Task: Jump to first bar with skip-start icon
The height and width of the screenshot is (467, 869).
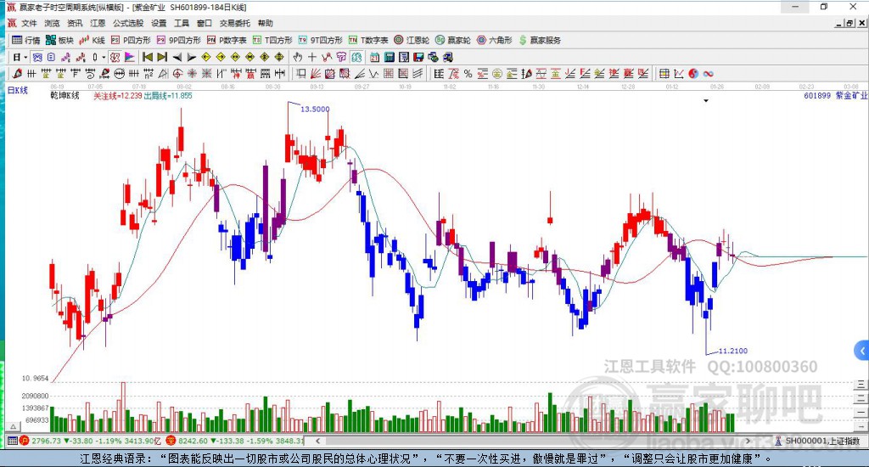Action: (x=148, y=57)
